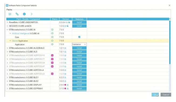Click the Status column header

tap(55, 19)
